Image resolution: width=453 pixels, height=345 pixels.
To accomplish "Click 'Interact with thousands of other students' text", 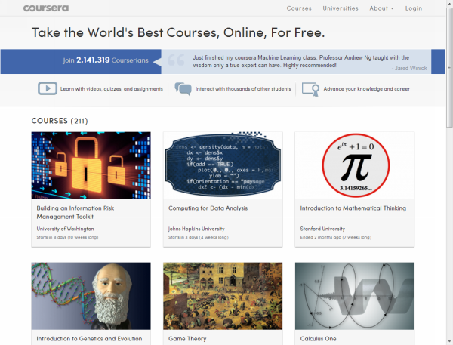I will pyautogui.click(x=243, y=89).
